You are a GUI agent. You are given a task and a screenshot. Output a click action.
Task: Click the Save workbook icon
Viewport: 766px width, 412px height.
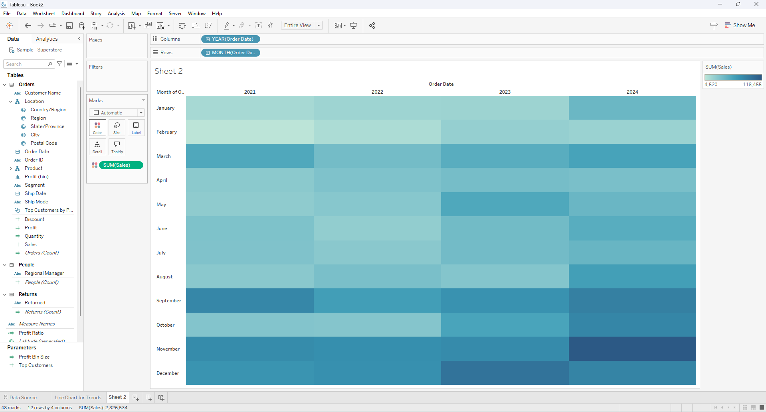click(x=69, y=26)
